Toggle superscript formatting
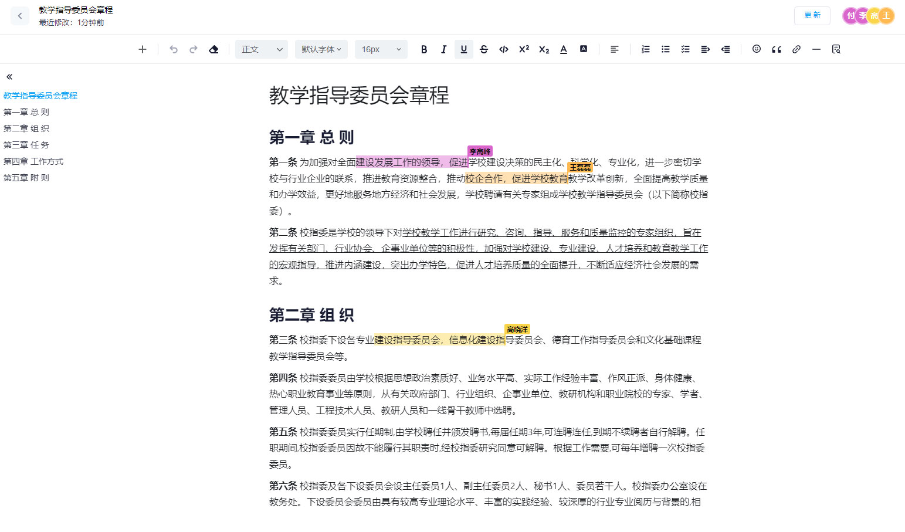This screenshot has height=532, width=905. tap(524, 49)
